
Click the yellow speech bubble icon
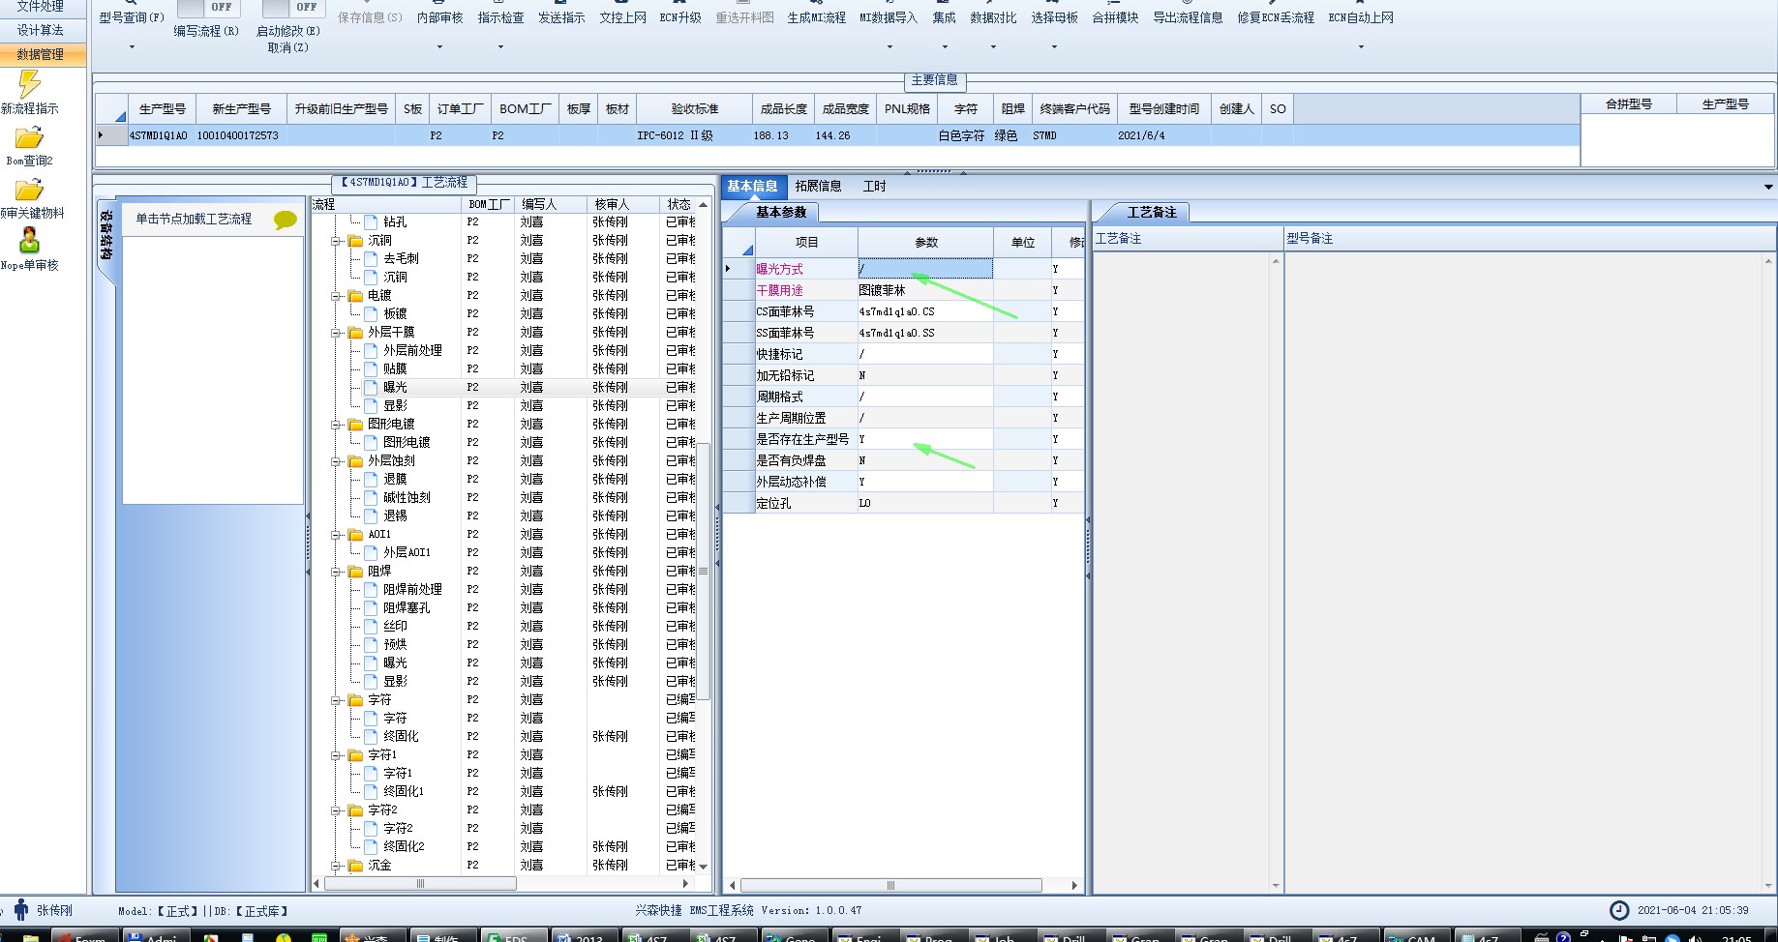286,220
